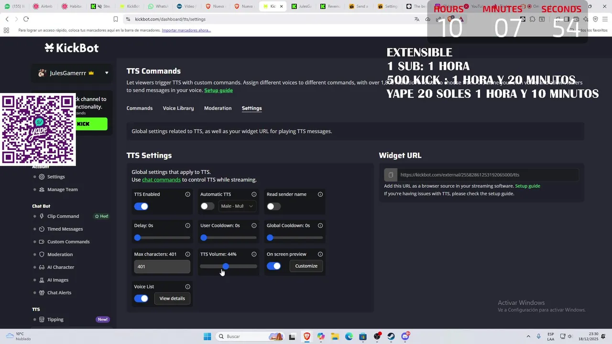Switch to the Voice Library tab
This screenshot has width=612, height=344.
click(x=178, y=108)
